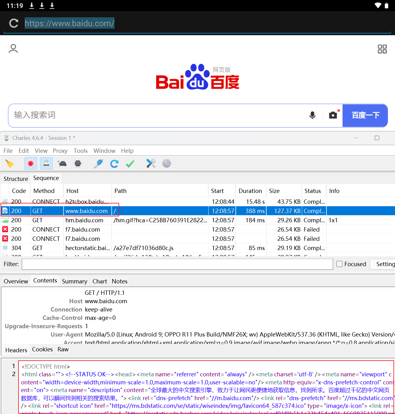This screenshot has width=395, height=414.
Task: Click the first download notification icon
Action: point(31,6)
